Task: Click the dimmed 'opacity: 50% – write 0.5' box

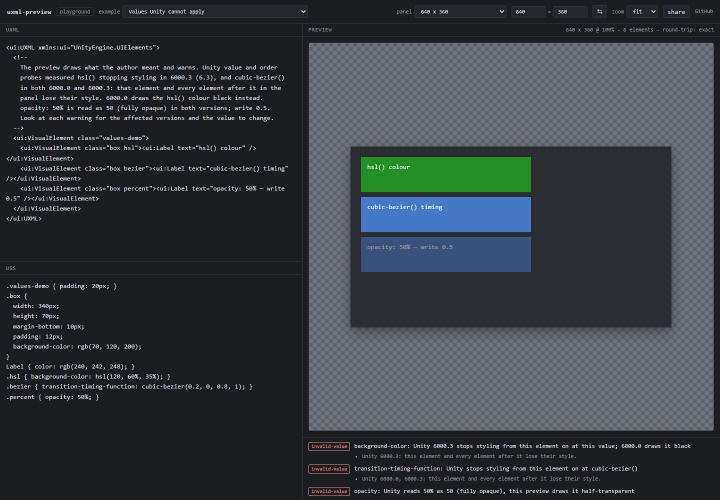Action: [x=445, y=254]
